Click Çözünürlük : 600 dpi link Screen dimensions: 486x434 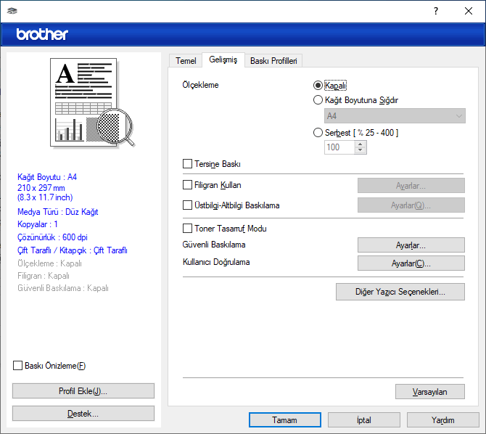click(x=52, y=237)
